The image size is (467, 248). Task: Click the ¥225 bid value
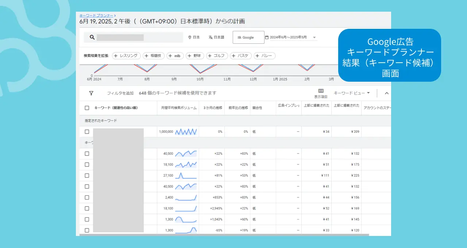pos(355,175)
